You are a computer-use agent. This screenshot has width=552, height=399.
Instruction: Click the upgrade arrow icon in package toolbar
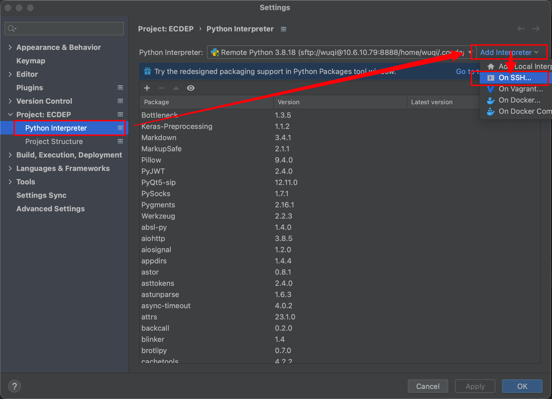(x=176, y=88)
